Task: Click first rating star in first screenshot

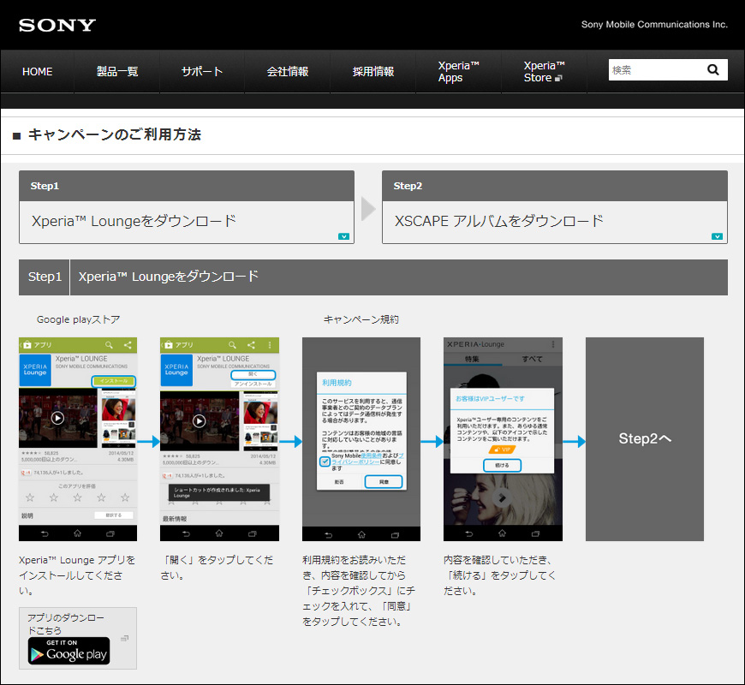Action: coord(30,497)
